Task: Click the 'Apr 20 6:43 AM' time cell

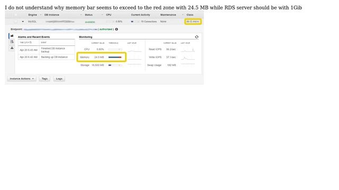Action: (29, 50)
